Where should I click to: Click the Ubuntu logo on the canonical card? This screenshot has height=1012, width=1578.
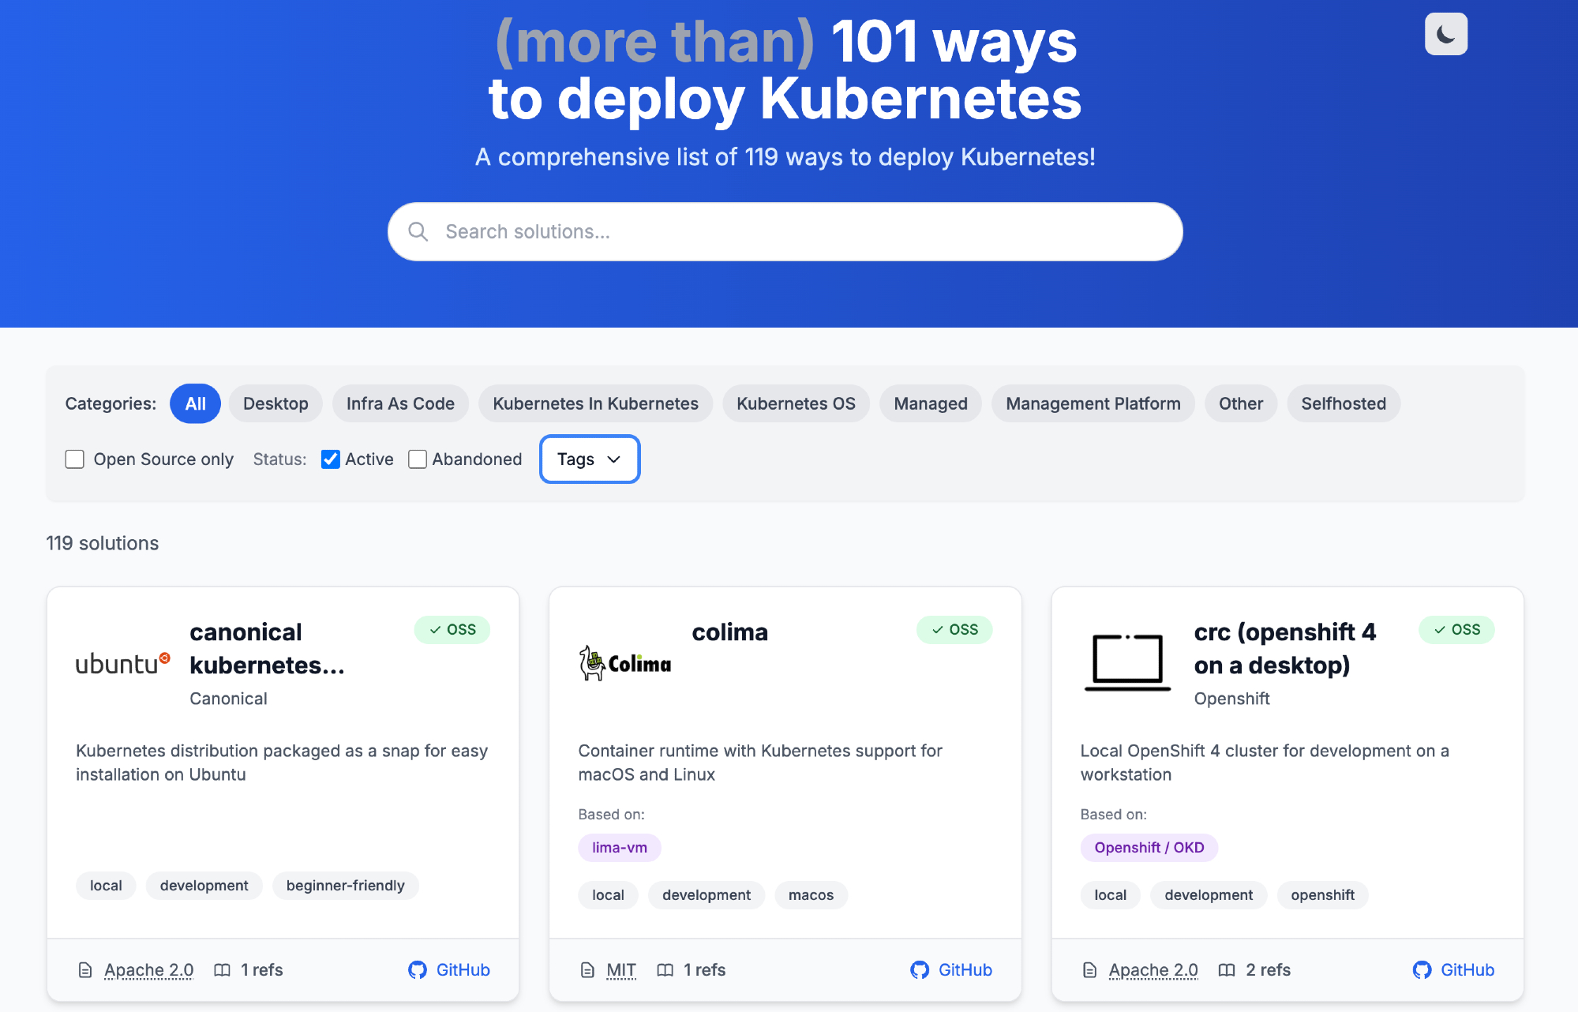122,664
